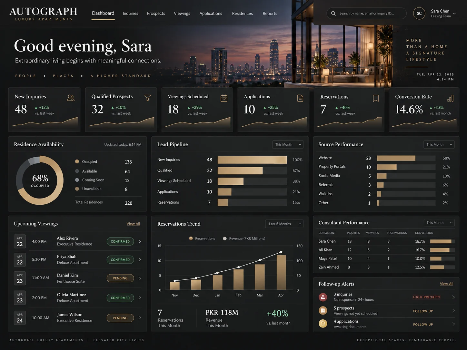This screenshot has height=350, width=467.
Task: Click the New Inquiries people icon
Action: (71, 98)
